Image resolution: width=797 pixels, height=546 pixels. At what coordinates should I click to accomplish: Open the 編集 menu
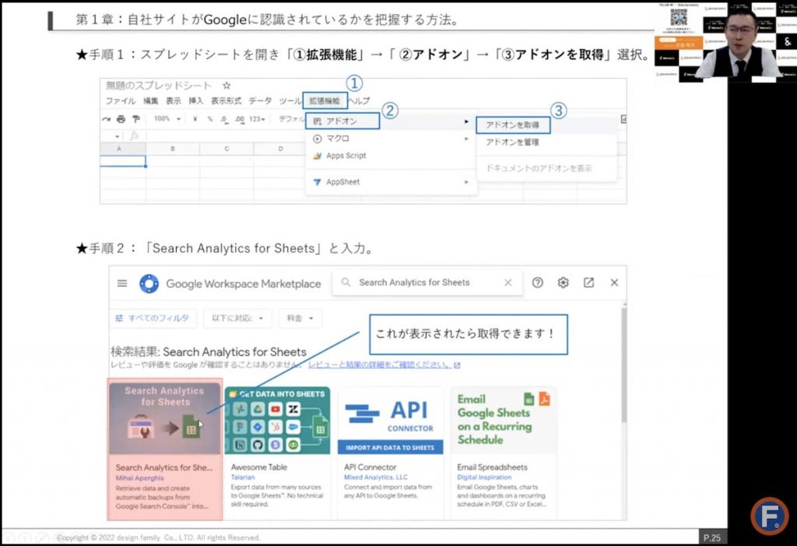point(150,100)
